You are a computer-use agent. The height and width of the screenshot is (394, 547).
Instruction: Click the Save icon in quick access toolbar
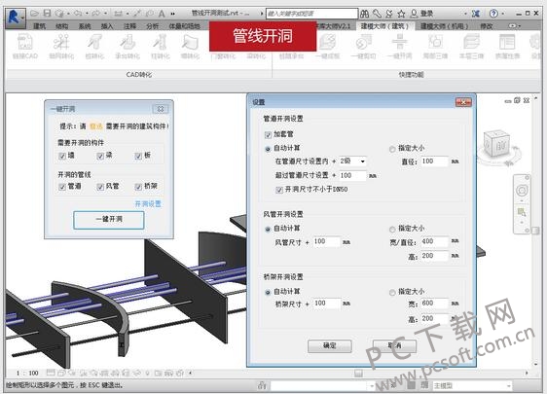click(x=47, y=14)
